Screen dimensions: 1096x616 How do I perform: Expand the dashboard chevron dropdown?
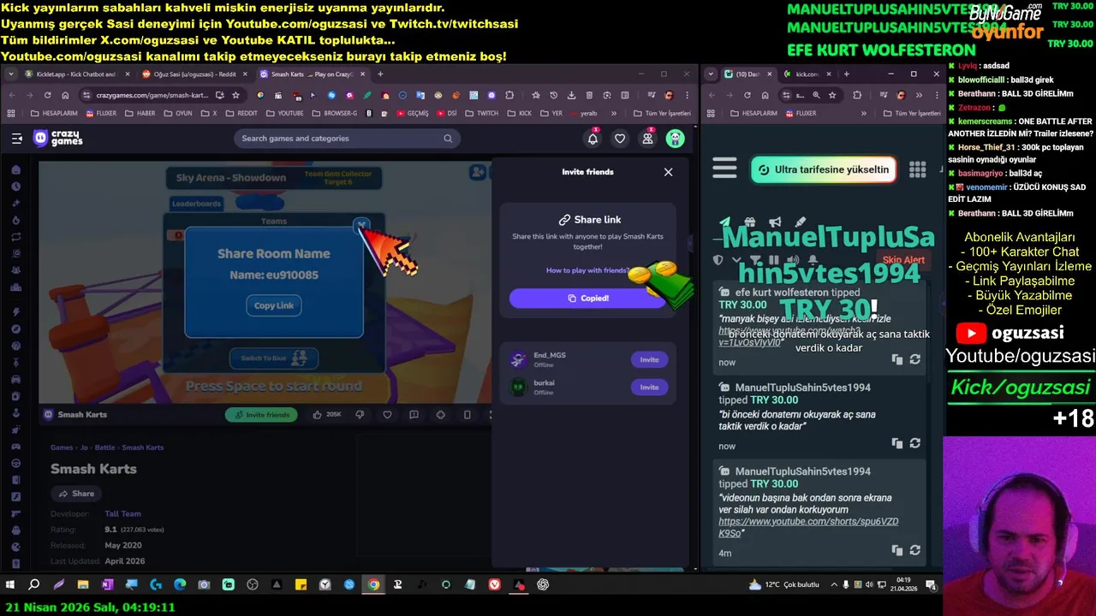coord(736,260)
